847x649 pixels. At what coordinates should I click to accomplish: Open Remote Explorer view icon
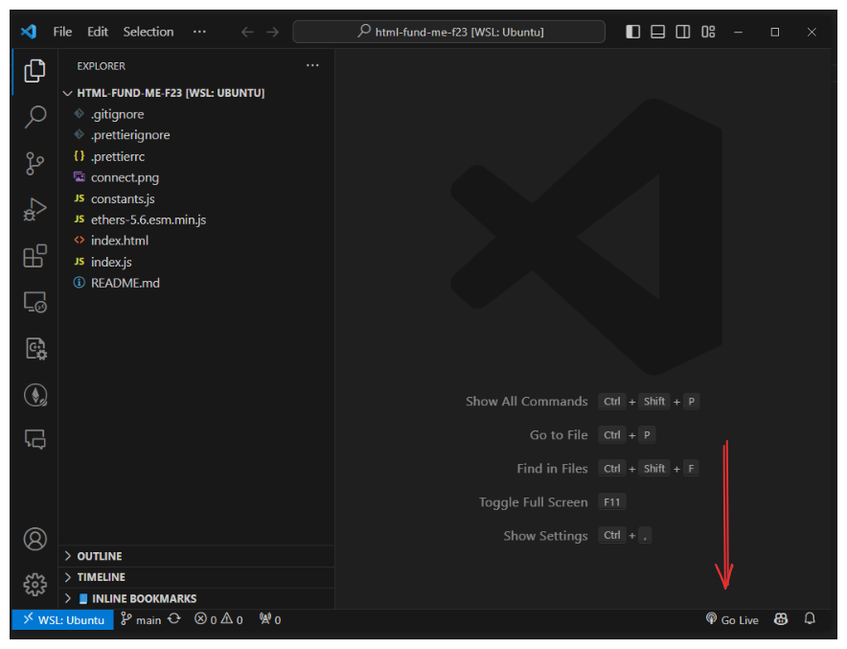point(35,303)
